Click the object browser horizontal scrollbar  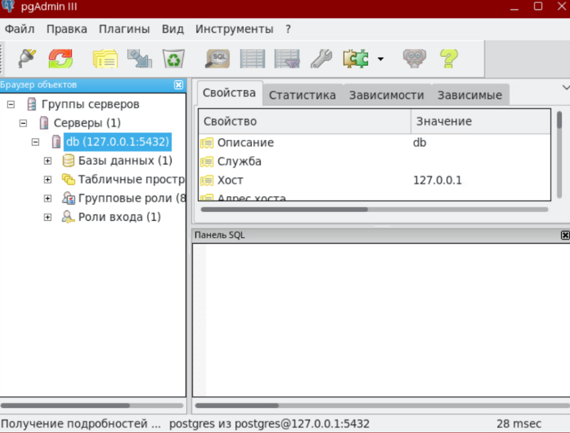pos(92,405)
